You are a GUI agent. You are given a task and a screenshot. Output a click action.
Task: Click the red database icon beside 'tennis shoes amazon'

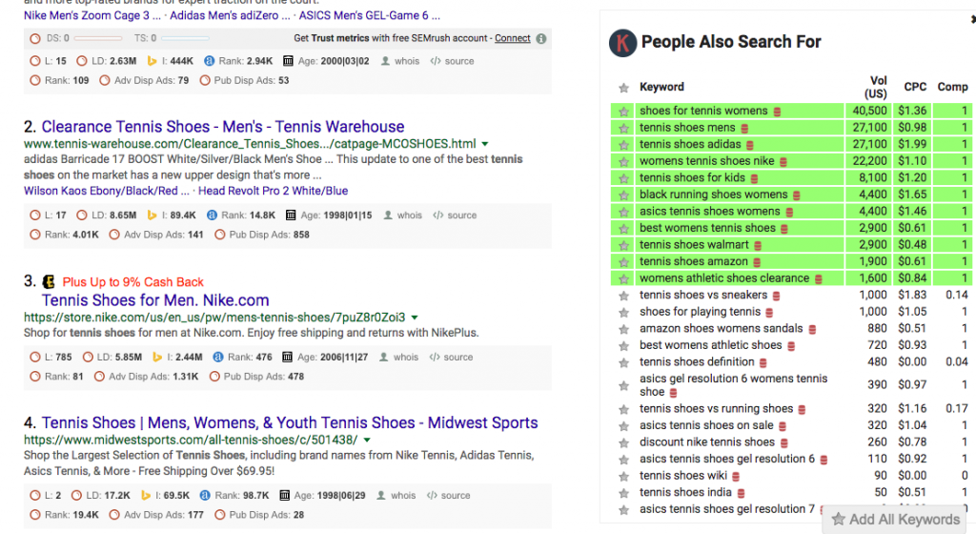coord(757,262)
